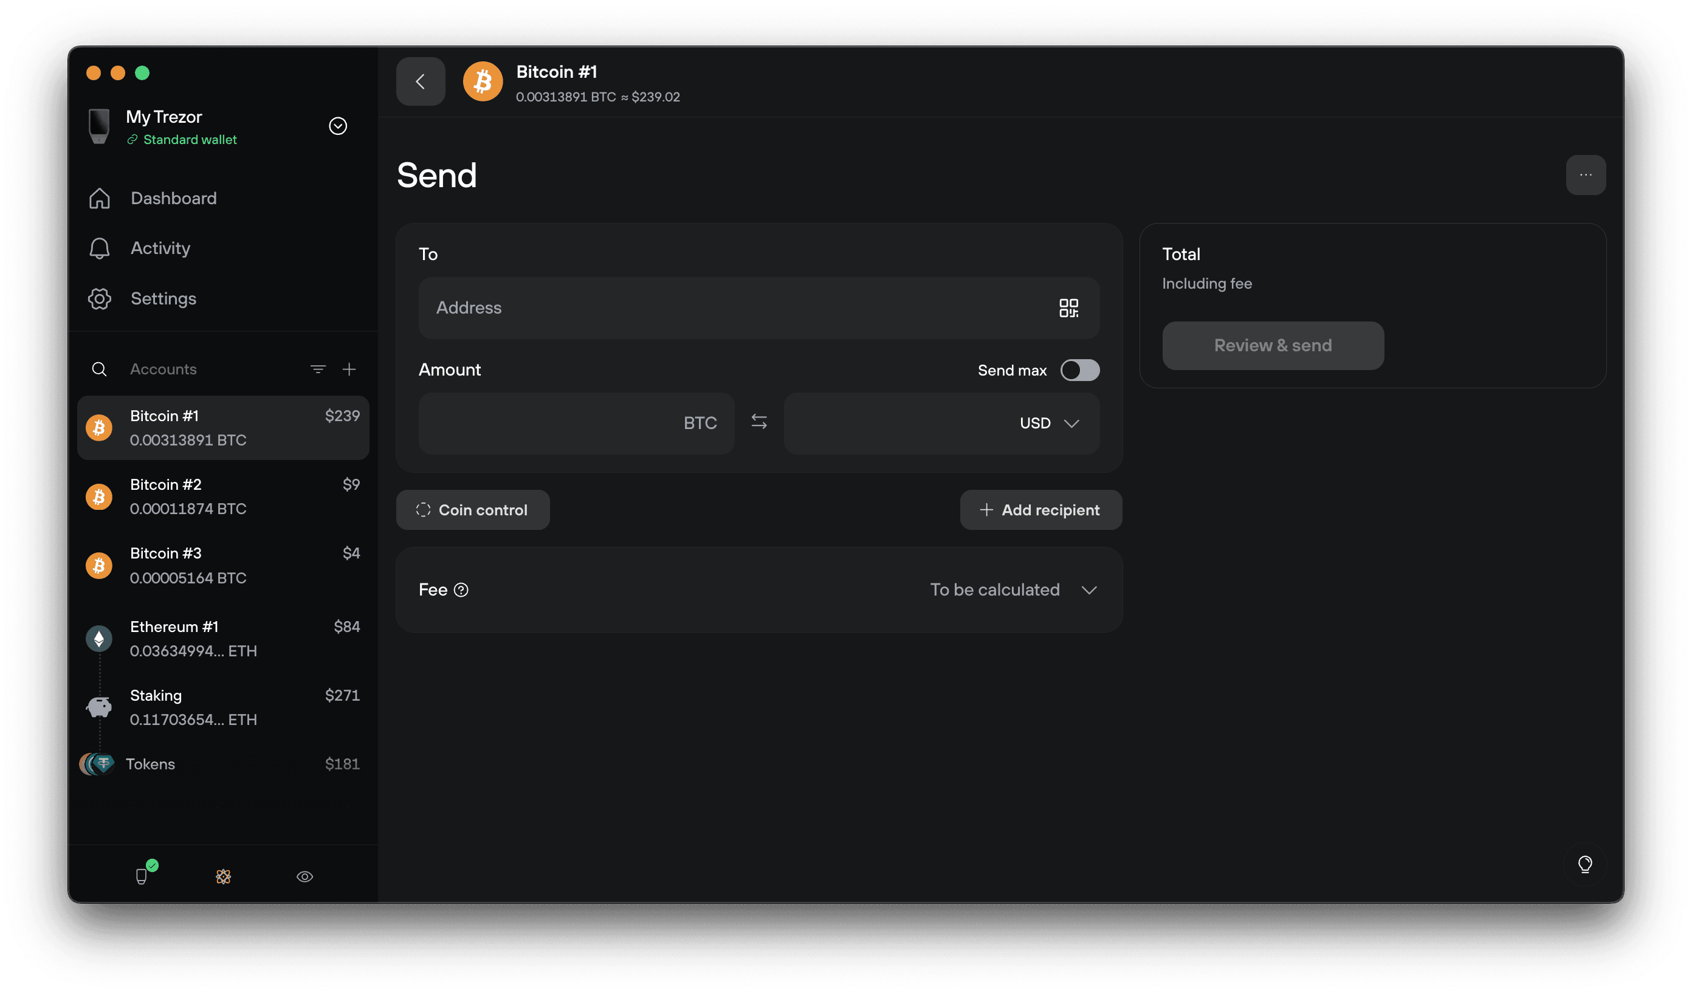Click the Fee help question icon
Image resolution: width=1692 pixels, height=993 pixels.
pyautogui.click(x=461, y=590)
